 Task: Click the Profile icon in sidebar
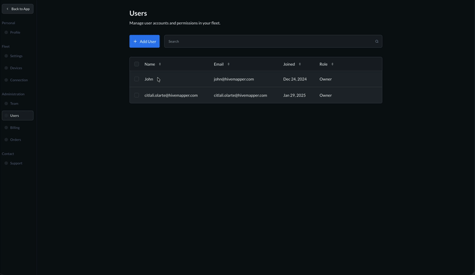[x=6, y=33]
